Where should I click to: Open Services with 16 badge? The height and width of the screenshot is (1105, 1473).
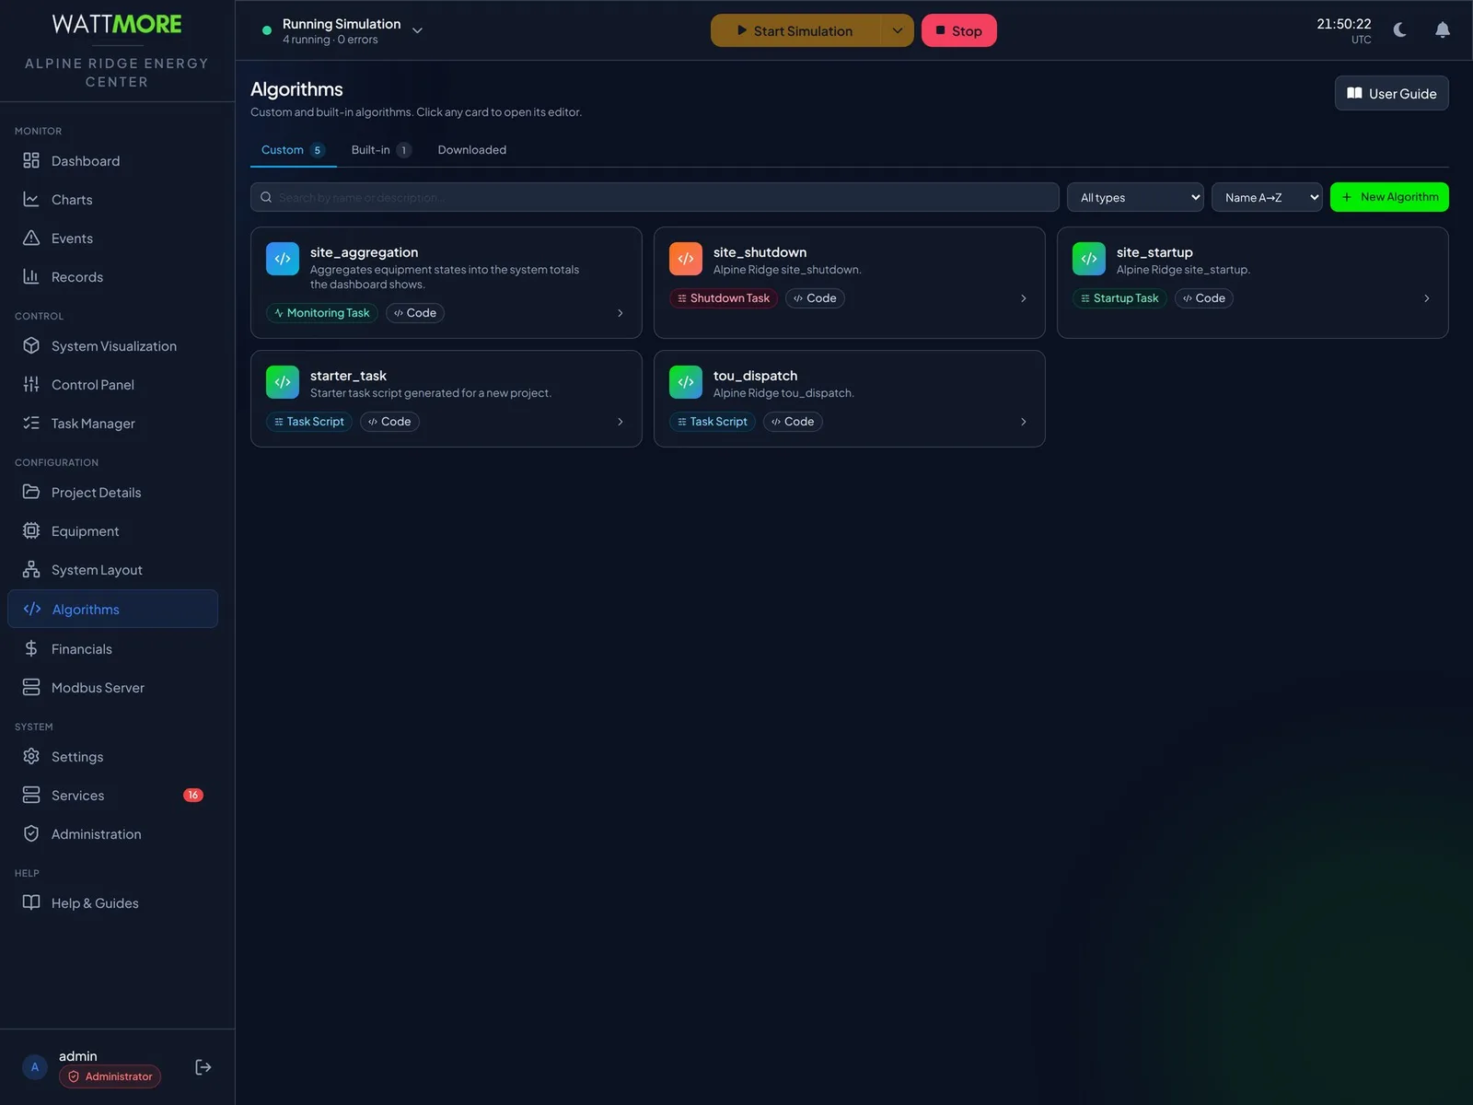[112, 796]
